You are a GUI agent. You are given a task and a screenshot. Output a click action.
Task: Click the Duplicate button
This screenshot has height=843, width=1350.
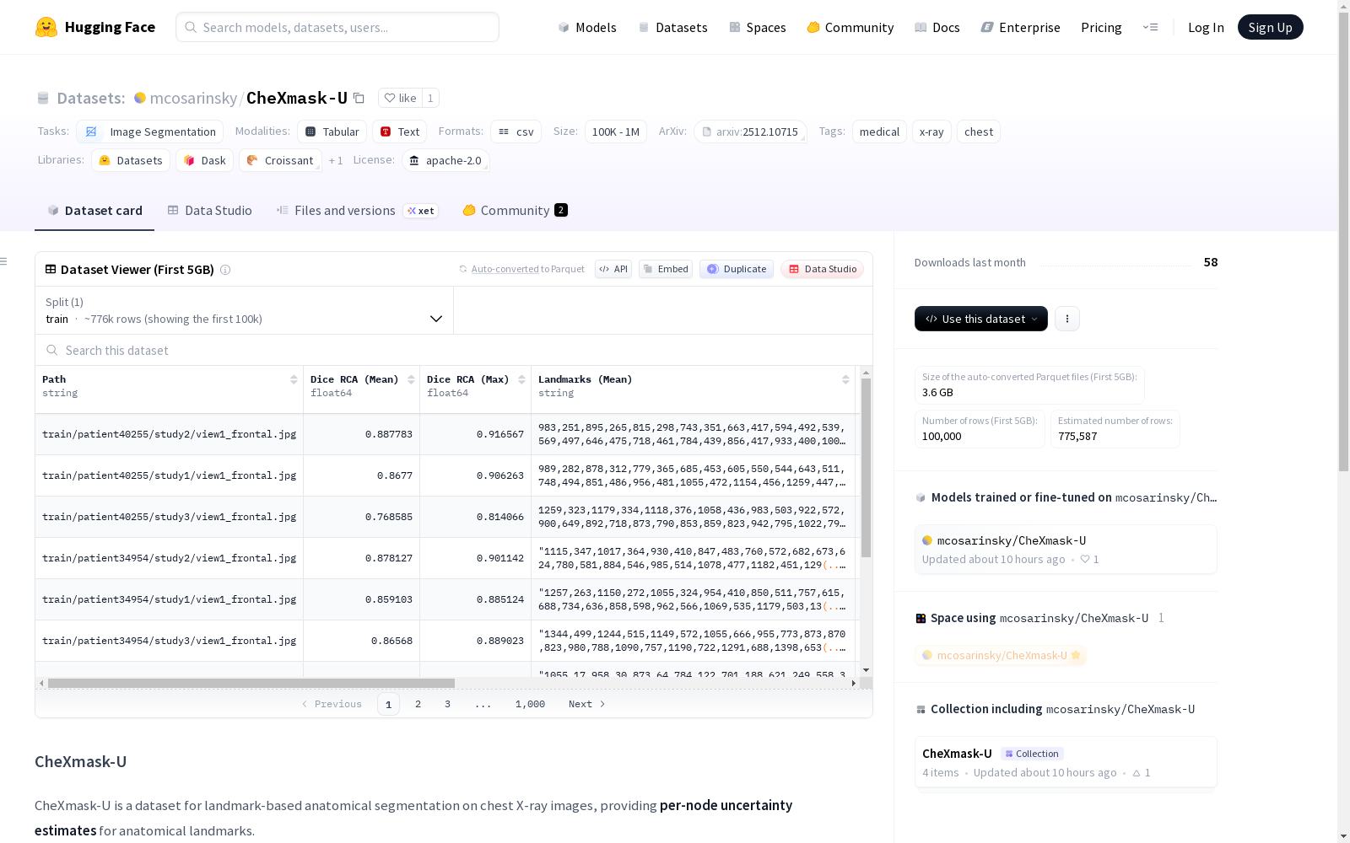[737, 269]
